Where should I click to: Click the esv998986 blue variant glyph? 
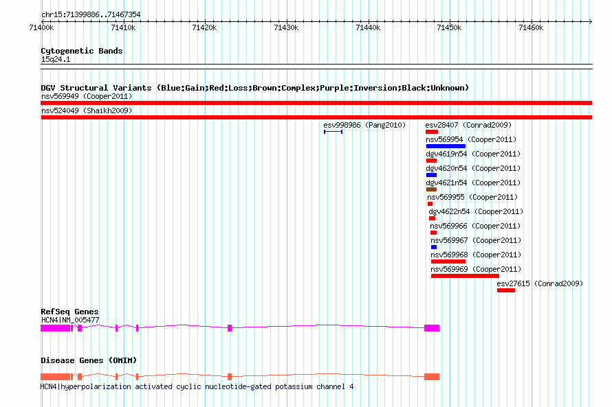(x=333, y=132)
